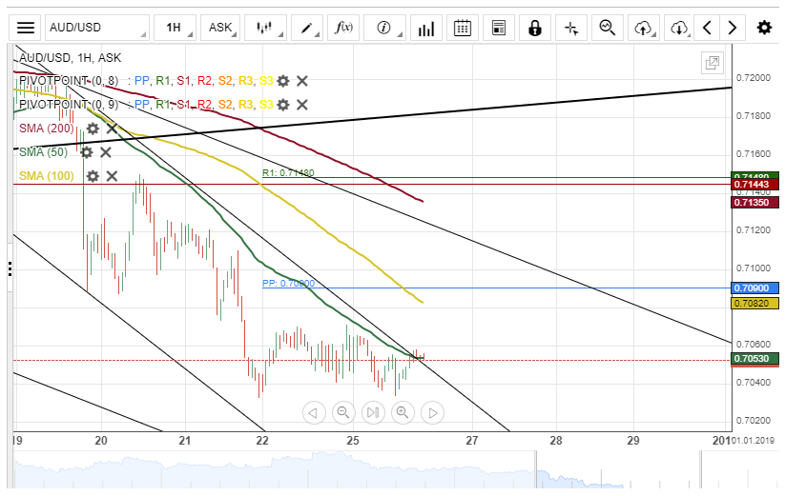Click the detach chart popup icon

click(x=712, y=63)
